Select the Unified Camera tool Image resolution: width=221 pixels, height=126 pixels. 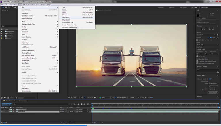click(16, 7)
